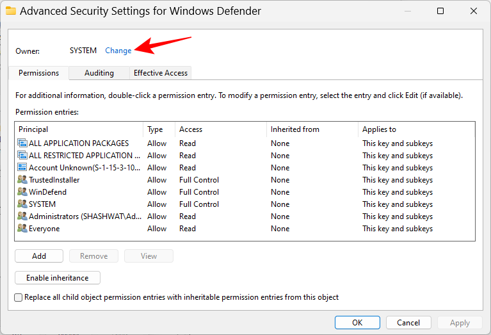Click the Cancel button
The width and height of the screenshot is (491, 335).
(x=408, y=323)
